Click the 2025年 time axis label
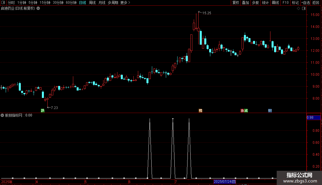This screenshot has height=185, width=322. [x=7, y=182]
